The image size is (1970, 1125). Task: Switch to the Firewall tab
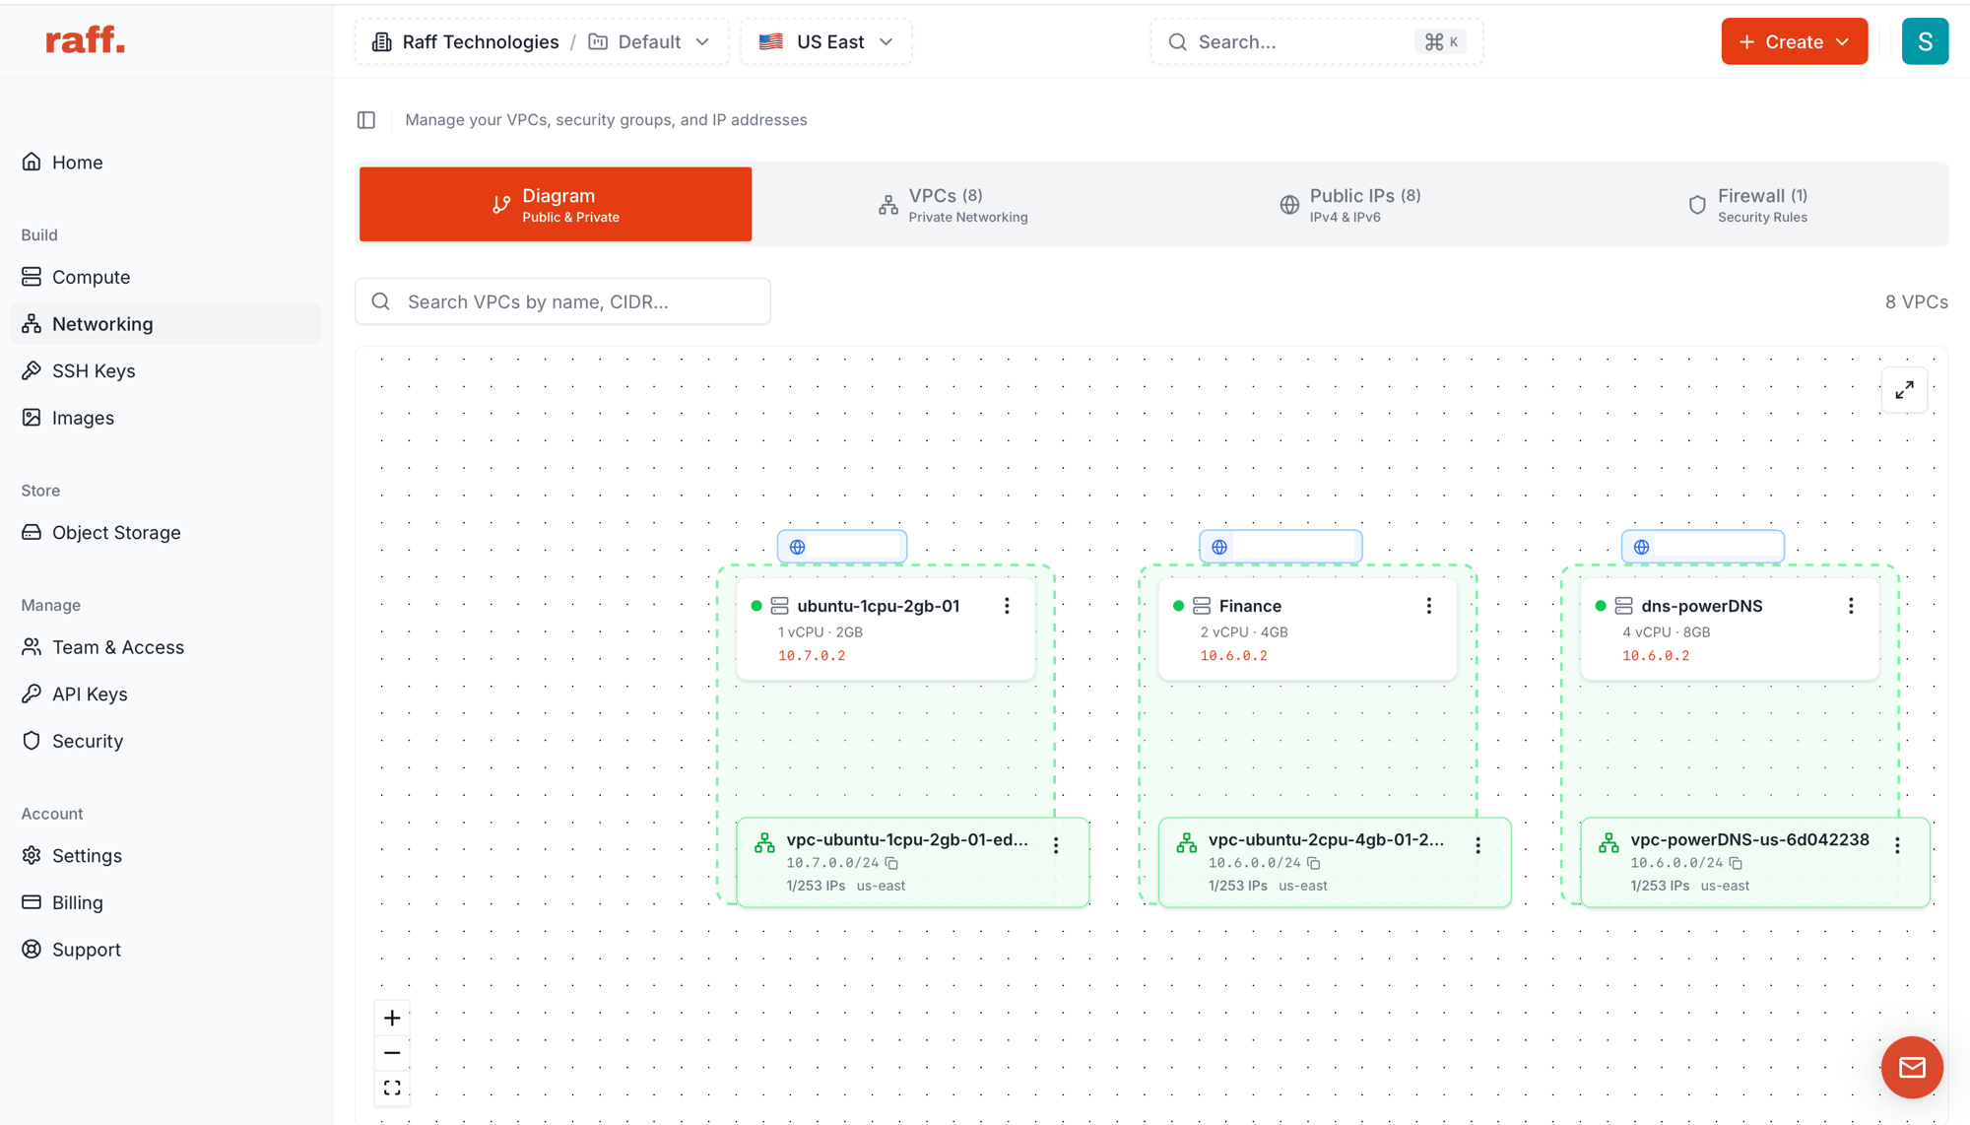click(1746, 204)
